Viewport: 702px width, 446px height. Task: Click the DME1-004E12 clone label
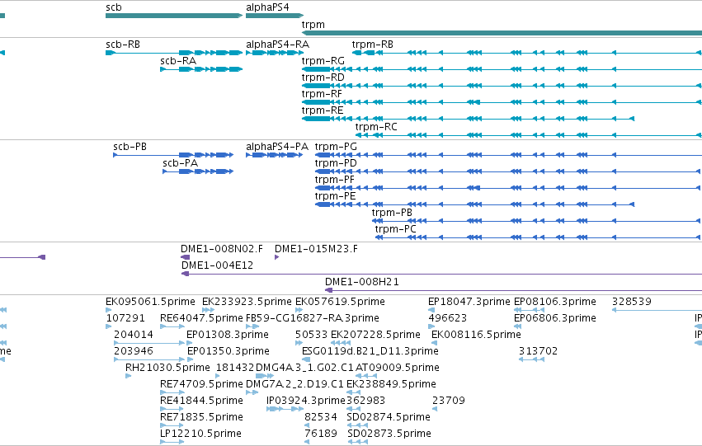pyautogui.click(x=218, y=265)
